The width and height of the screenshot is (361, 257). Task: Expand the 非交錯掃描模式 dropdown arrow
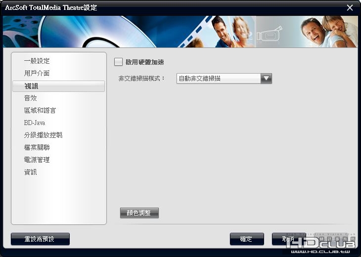[x=266, y=79]
